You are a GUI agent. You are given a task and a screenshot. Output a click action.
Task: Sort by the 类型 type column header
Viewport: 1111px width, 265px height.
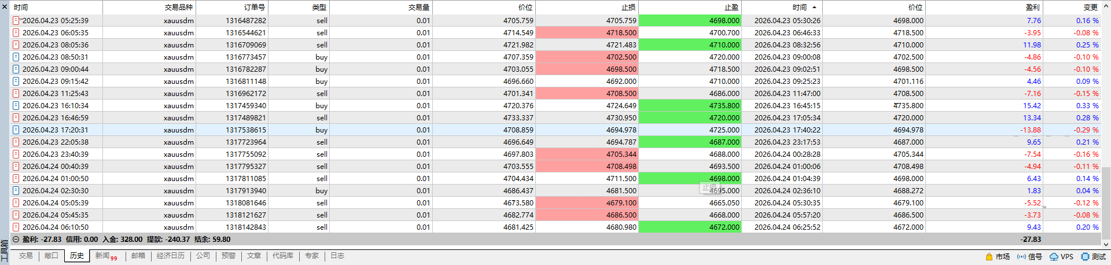pos(299,8)
